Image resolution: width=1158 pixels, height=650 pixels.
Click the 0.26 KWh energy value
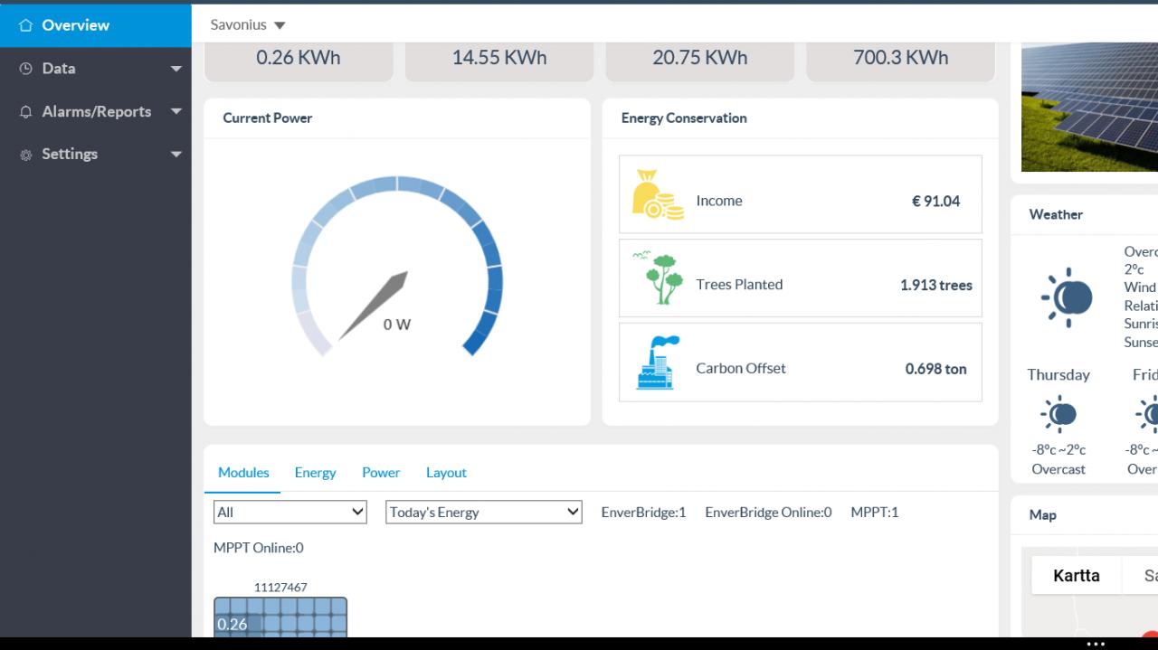click(299, 57)
